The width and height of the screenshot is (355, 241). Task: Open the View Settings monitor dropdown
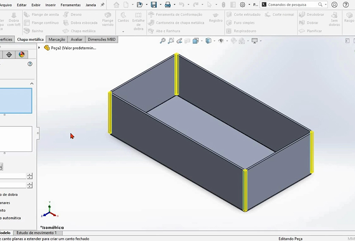[x=255, y=41]
